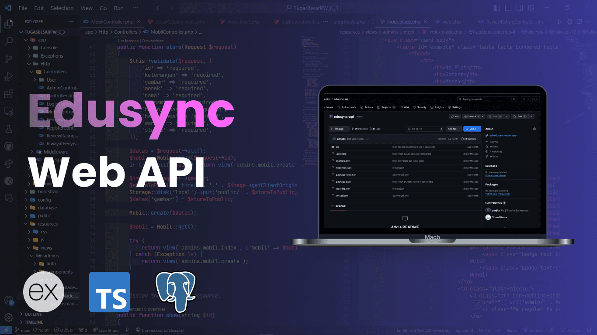The height and width of the screenshot is (335, 597).
Task: Open Remote Explorer in activity bar
Action: pos(8,111)
